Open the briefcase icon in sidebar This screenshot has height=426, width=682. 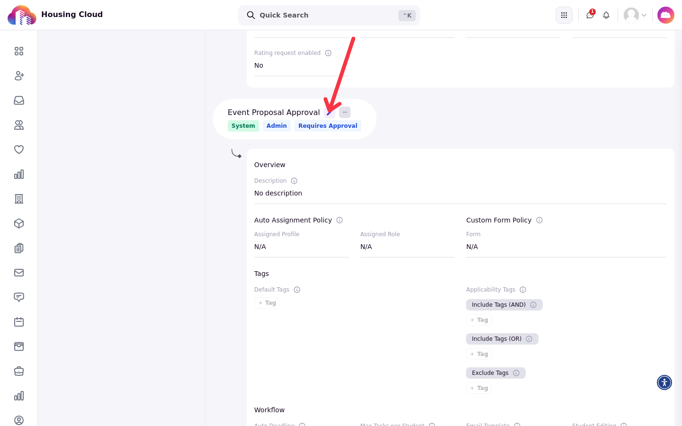[19, 371]
